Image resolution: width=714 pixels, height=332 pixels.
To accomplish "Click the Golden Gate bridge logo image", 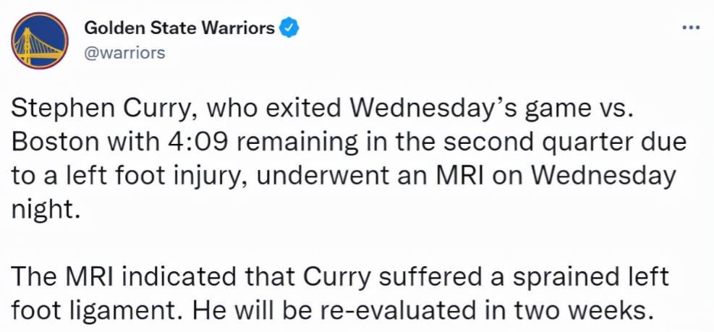I will click(x=40, y=41).
